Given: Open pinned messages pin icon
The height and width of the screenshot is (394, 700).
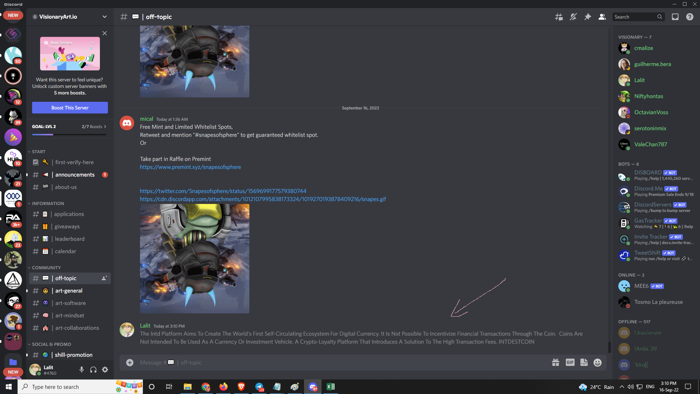Looking at the screenshot, I should [x=588, y=17].
